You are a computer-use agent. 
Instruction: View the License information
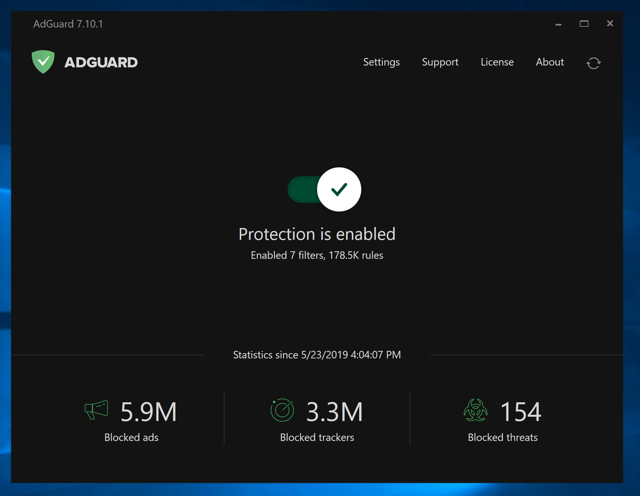tap(496, 62)
